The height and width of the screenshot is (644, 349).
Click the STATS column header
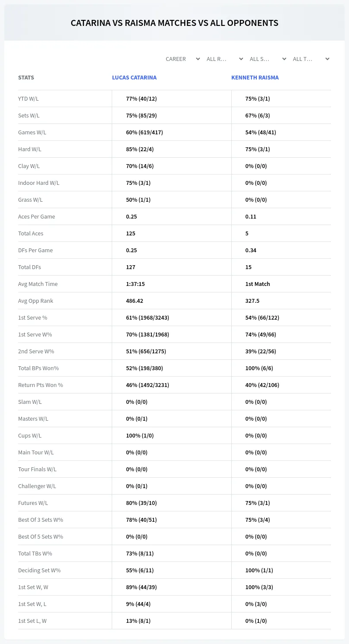click(x=26, y=78)
